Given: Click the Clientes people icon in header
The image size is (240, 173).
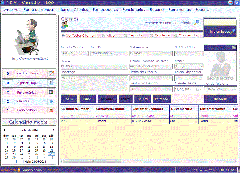Looking at the screenshot, I should pos(65,25).
